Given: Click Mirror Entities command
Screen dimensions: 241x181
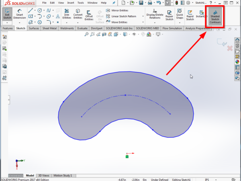Looking at the screenshot, I should 117,10.
